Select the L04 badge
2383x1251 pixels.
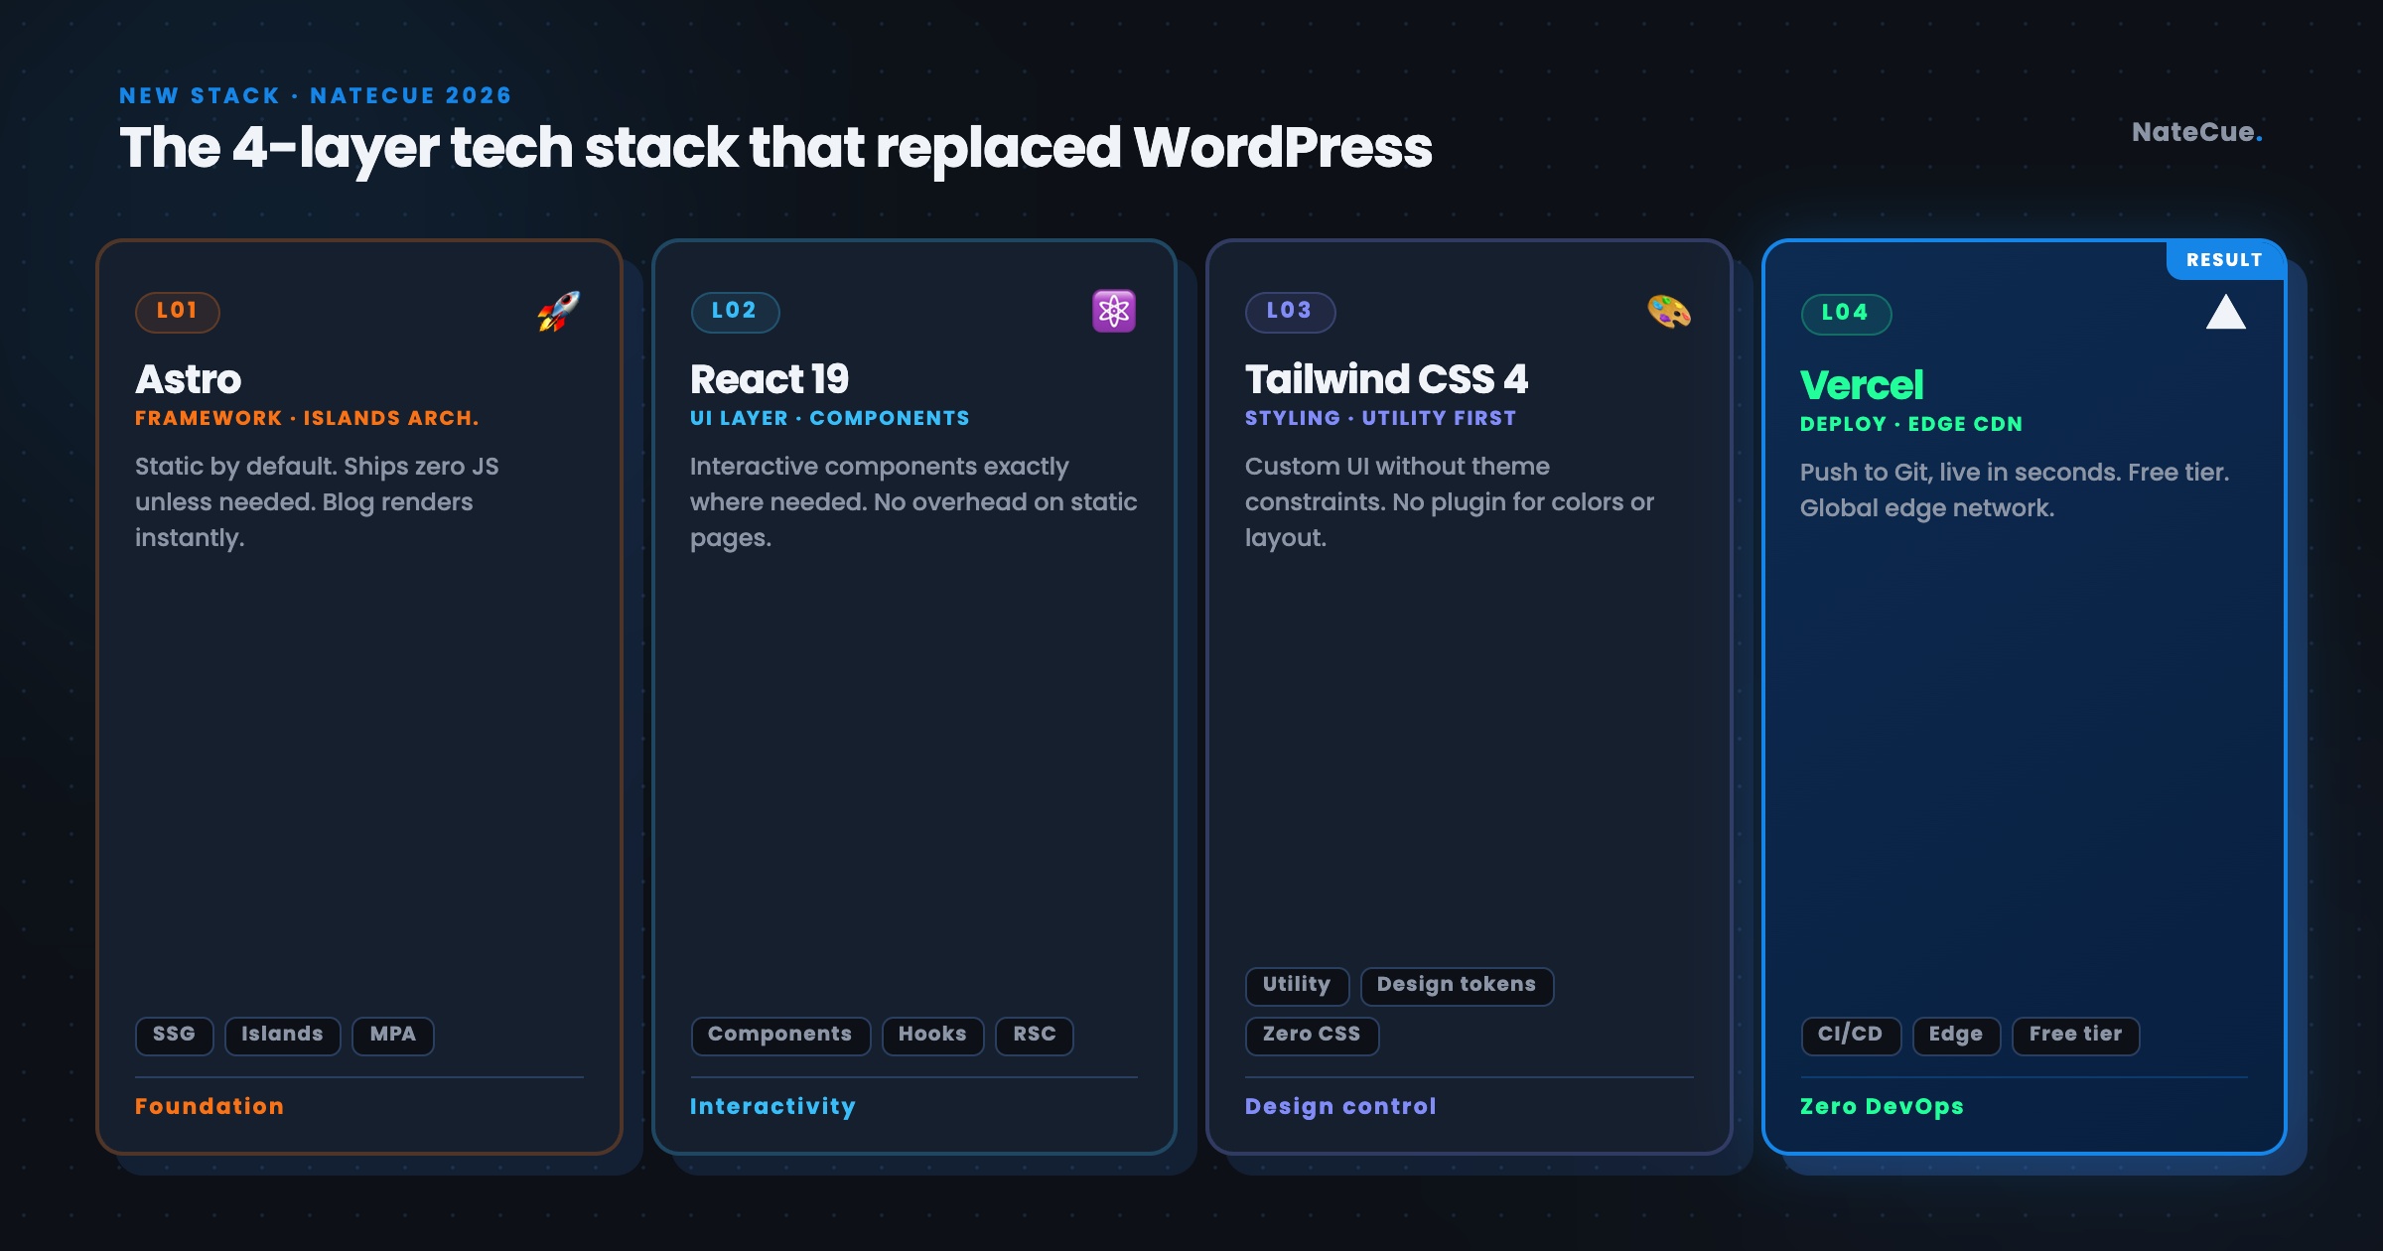[x=1846, y=314]
